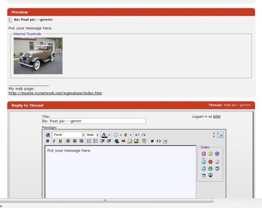Image resolution: width=262 pixels, height=208 pixels.
Task: Expand the smilie dropdown arrow
Action: pos(121,135)
